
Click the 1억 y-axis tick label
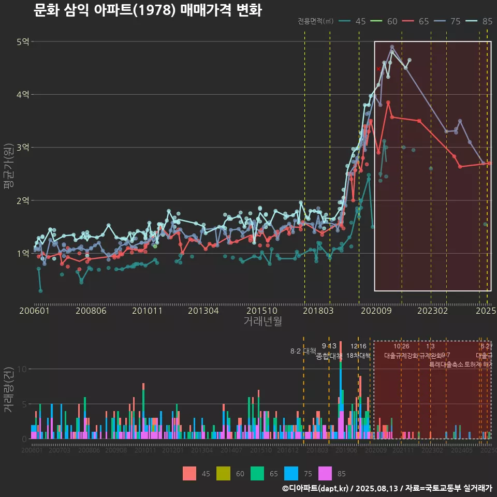click(x=23, y=253)
